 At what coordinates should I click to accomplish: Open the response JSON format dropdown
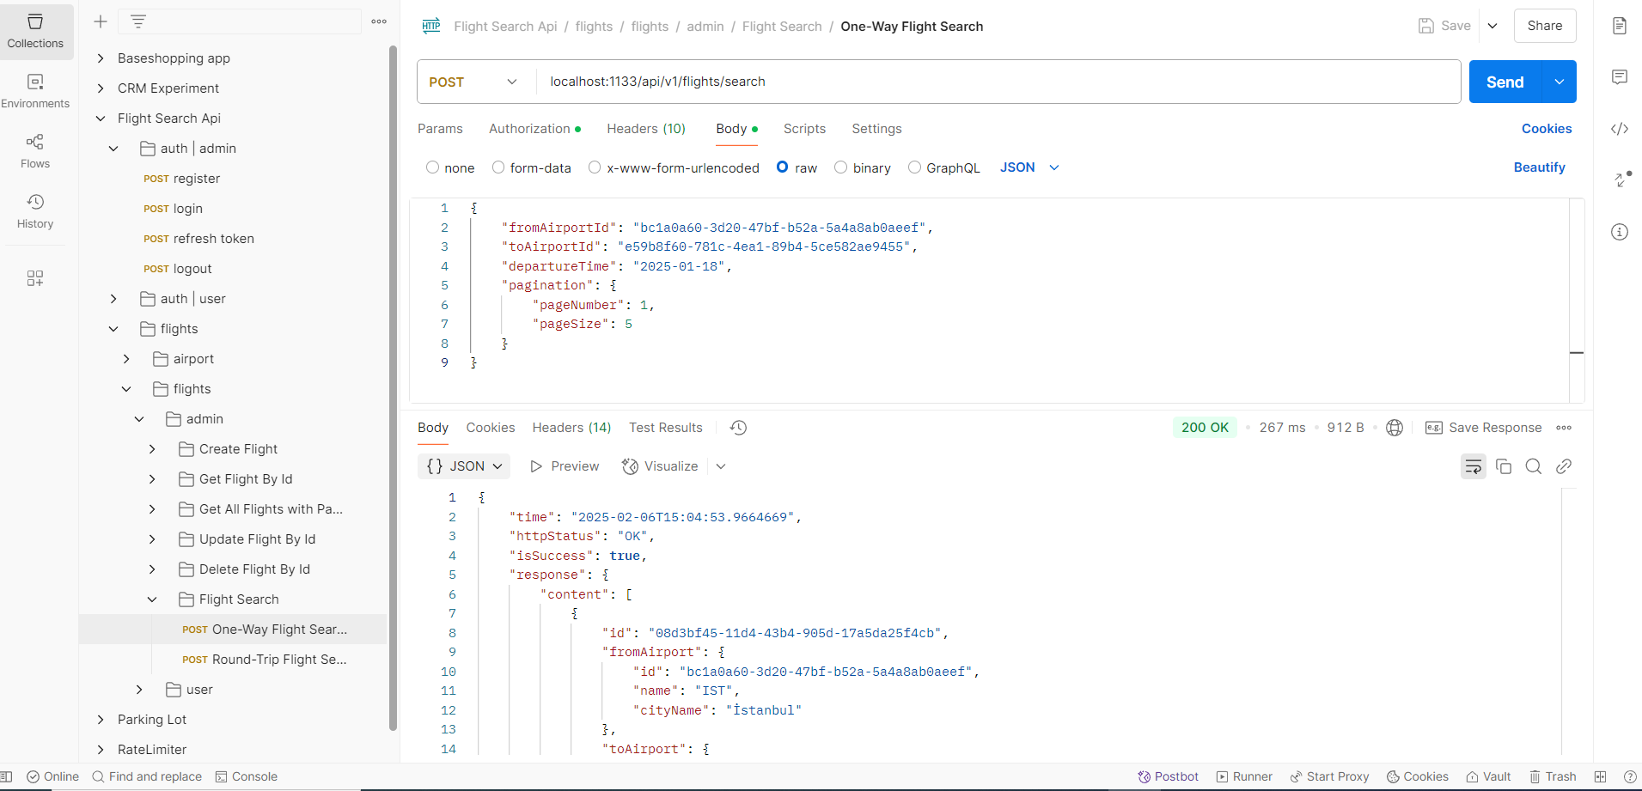pyautogui.click(x=464, y=466)
